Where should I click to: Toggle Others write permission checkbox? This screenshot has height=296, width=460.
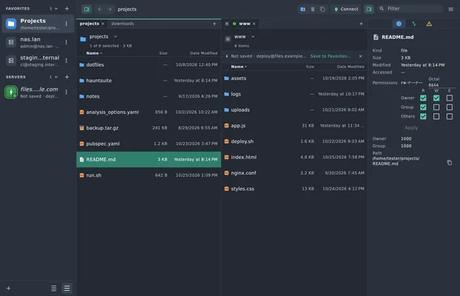tap(436, 116)
